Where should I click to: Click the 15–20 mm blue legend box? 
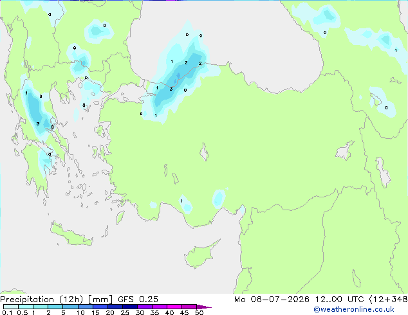tap(100, 307)
